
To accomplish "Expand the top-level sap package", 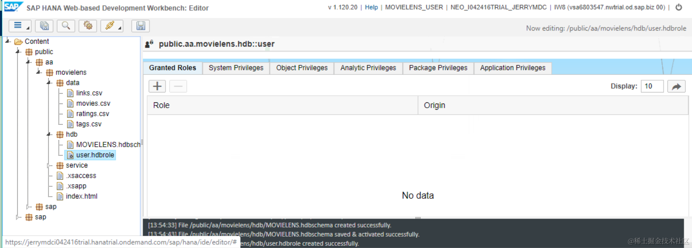I will pos(18,217).
